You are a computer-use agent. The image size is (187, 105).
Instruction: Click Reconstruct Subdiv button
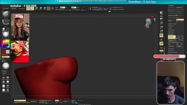pyautogui.click(x=176, y=15)
